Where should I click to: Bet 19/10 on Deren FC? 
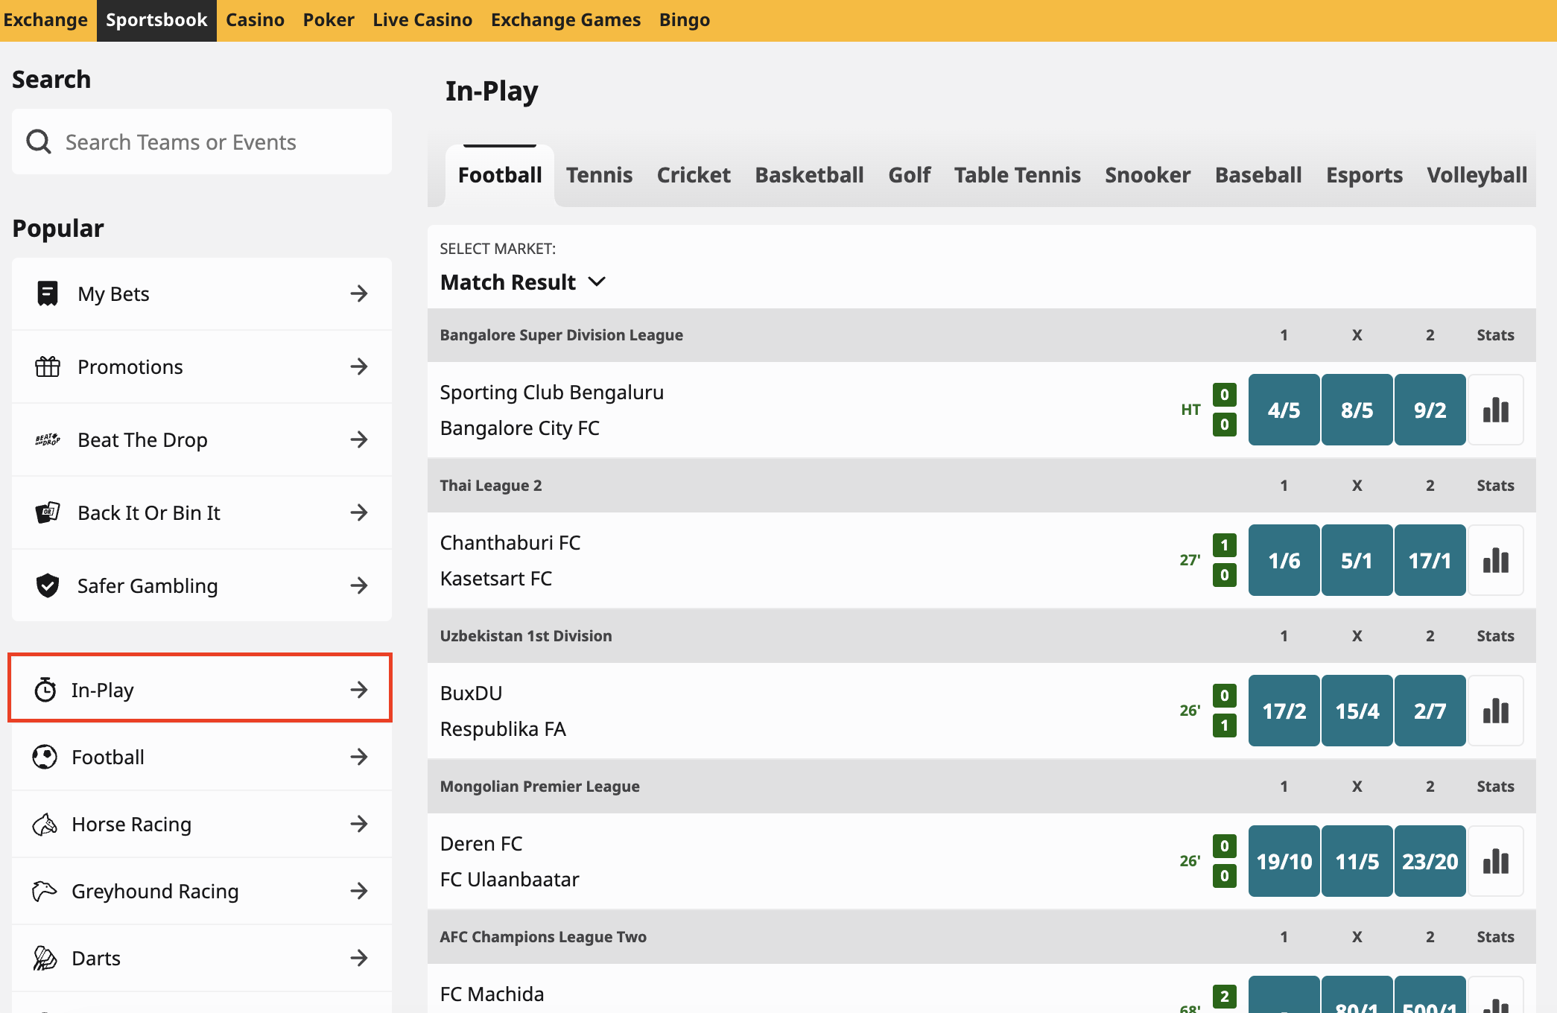tap(1284, 861)
